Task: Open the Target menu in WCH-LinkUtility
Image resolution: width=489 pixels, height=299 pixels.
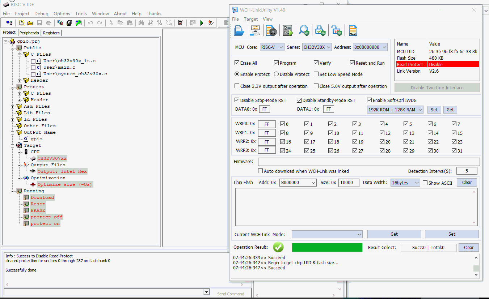Action: [251, 19]
